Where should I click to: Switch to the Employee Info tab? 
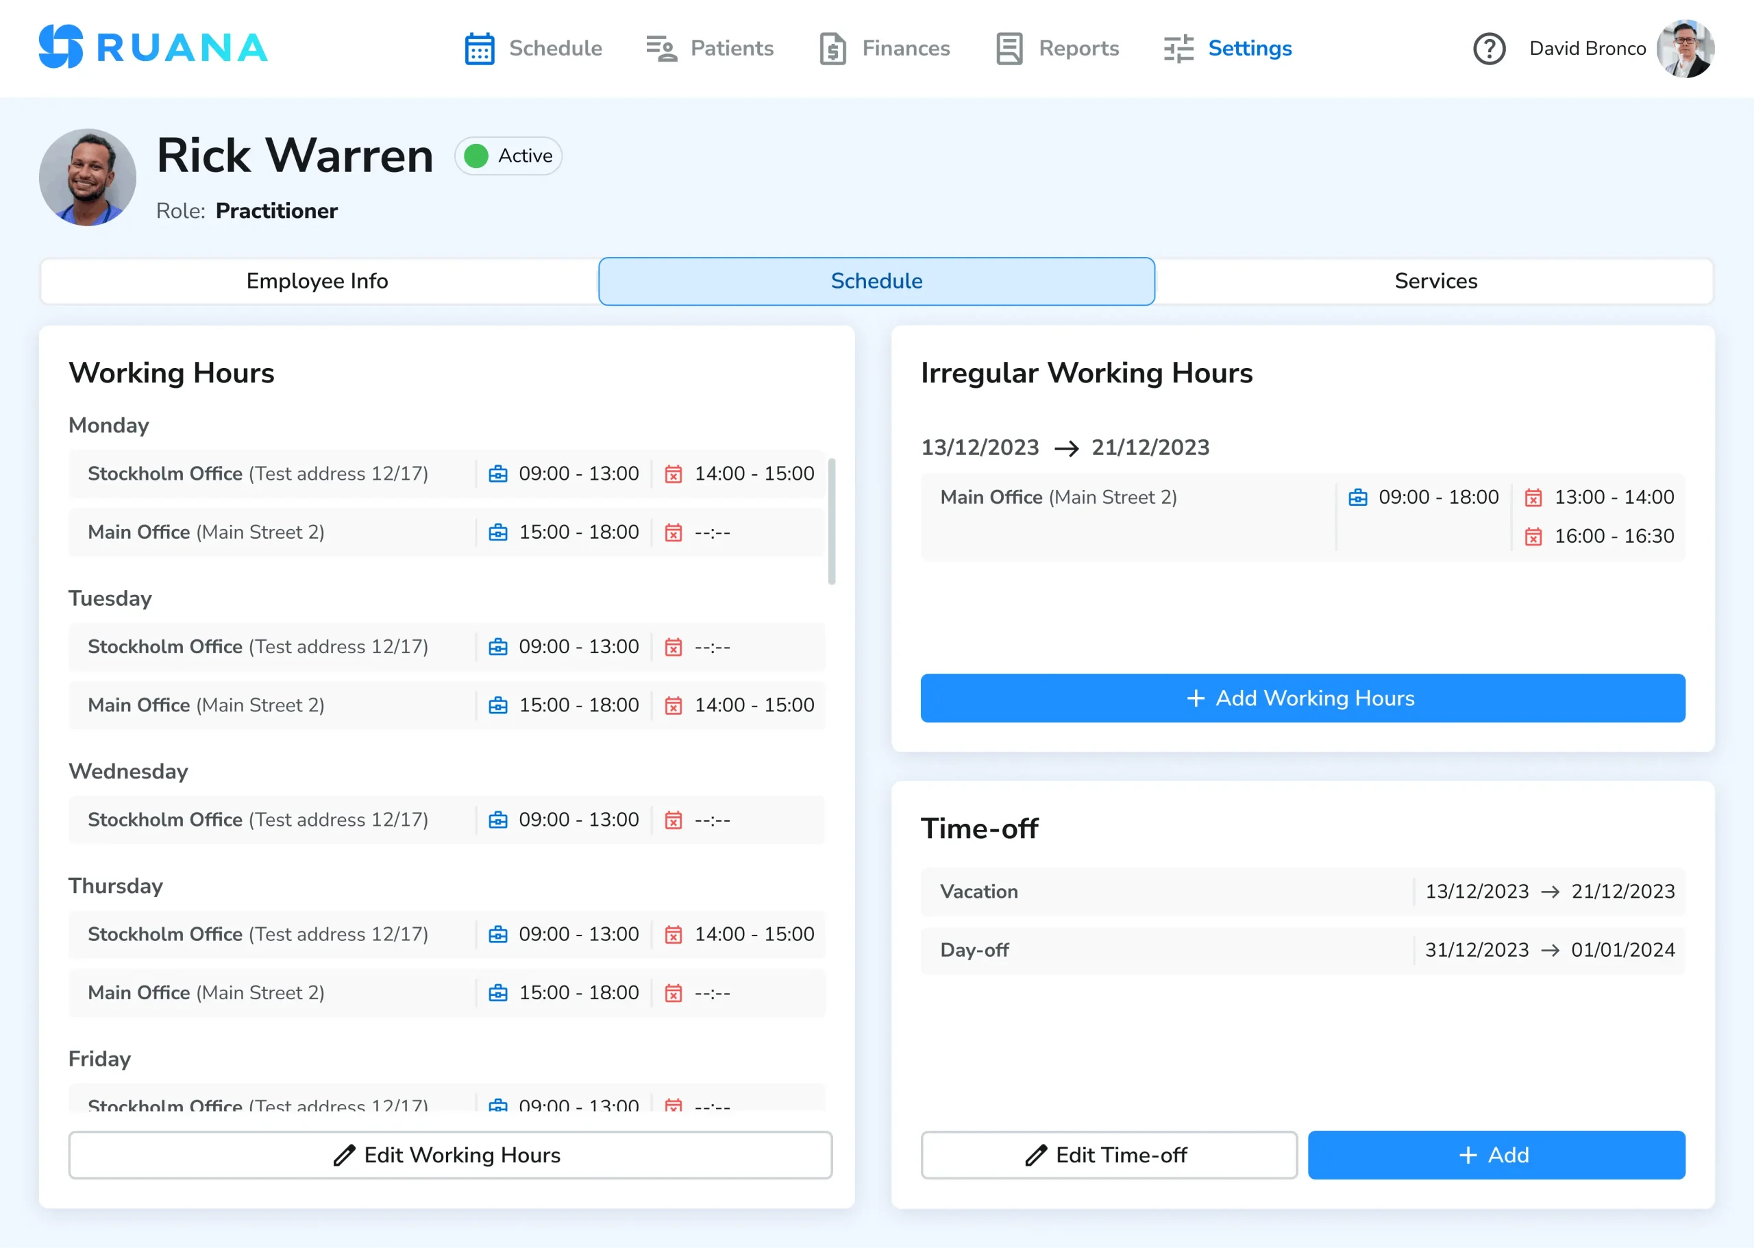point(318,281)
